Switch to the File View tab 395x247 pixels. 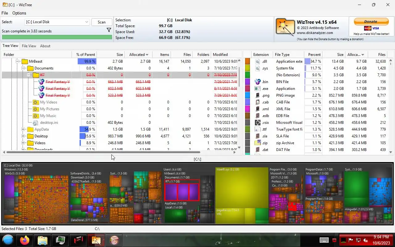(x=29, y=46)
